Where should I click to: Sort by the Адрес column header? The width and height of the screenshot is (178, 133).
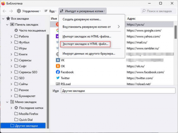(131, 19)
